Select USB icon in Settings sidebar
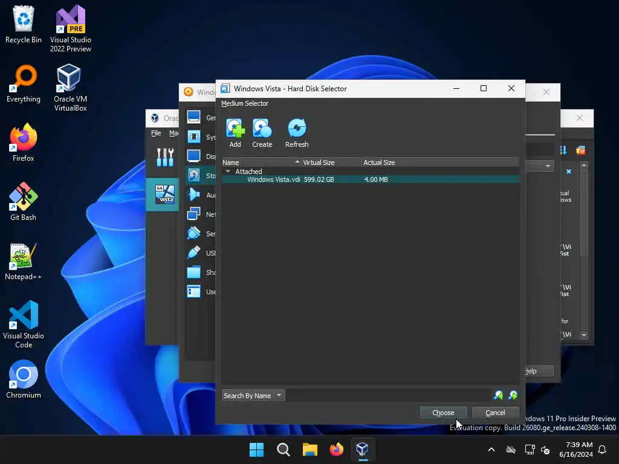The image size is (619, 464). [x=193, y=253]
